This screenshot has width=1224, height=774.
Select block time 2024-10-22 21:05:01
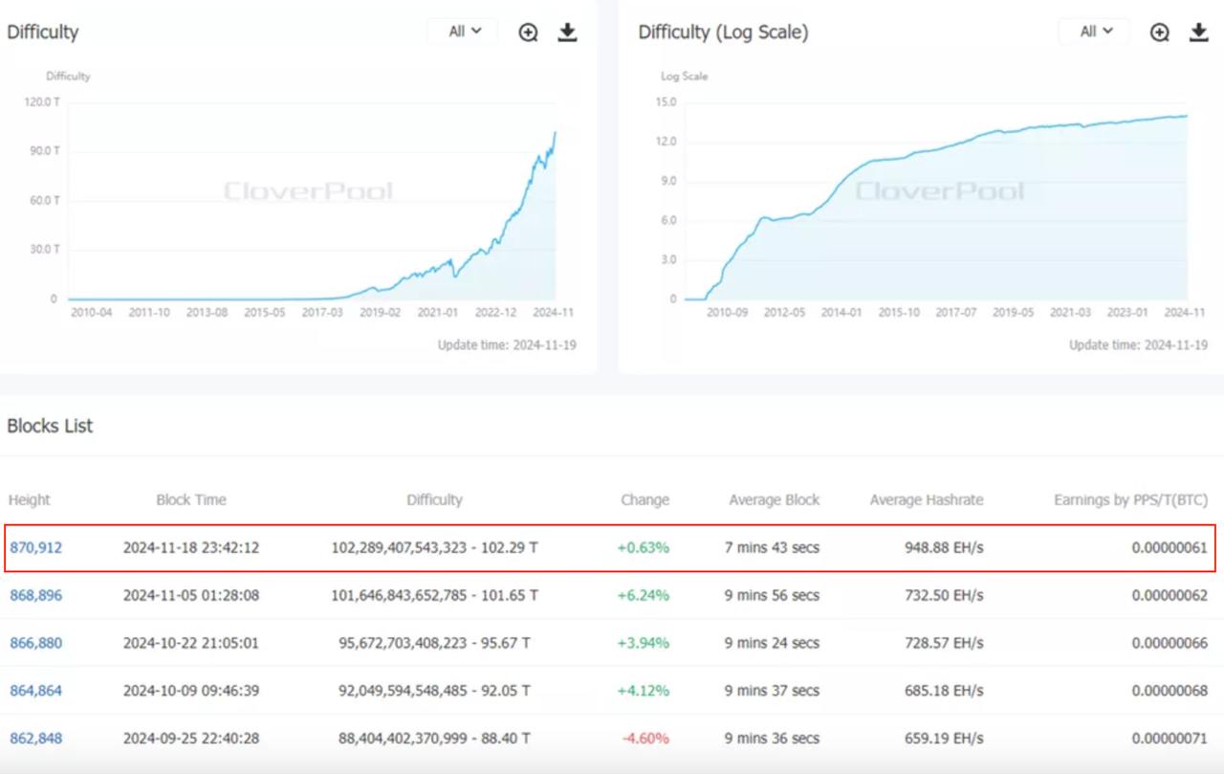191,643
